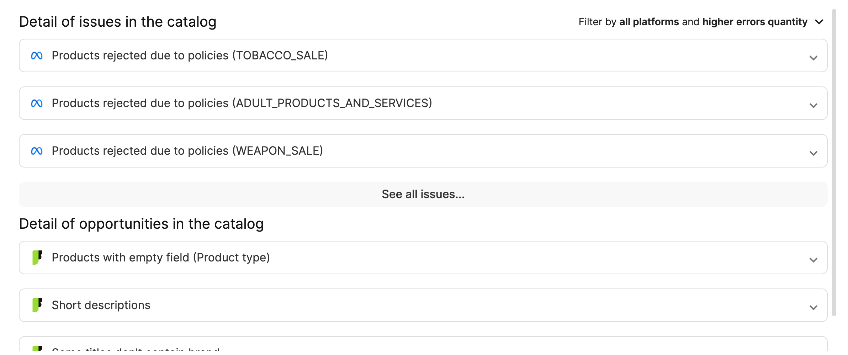Open Products with empty field row
This screenshot has height=355, width=848.
click(423, 258)
